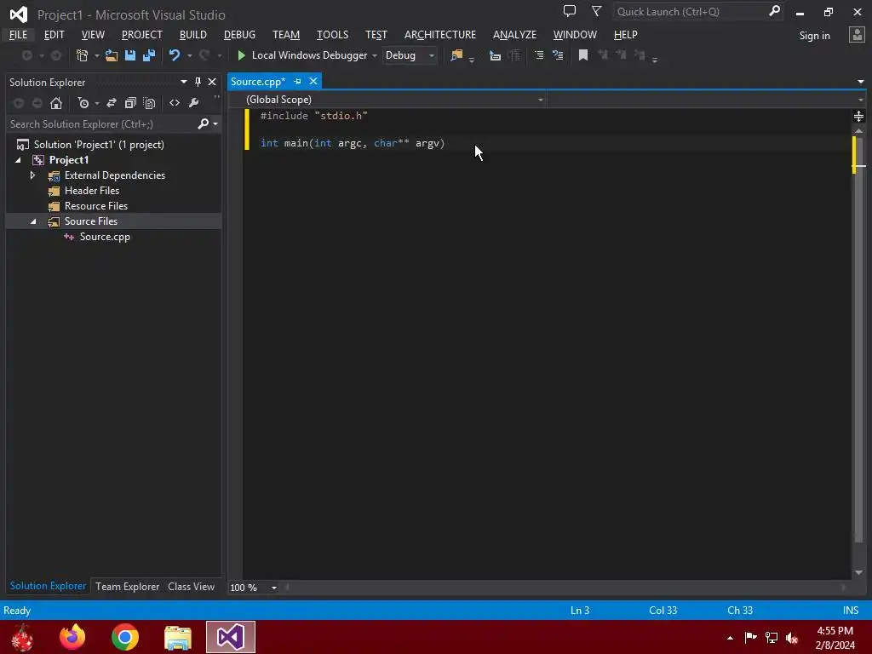Image resolution: width=872 pixels, height=654 pixels.
Task: Open the debugger target dropdown arrow
Action: (375, 55)
